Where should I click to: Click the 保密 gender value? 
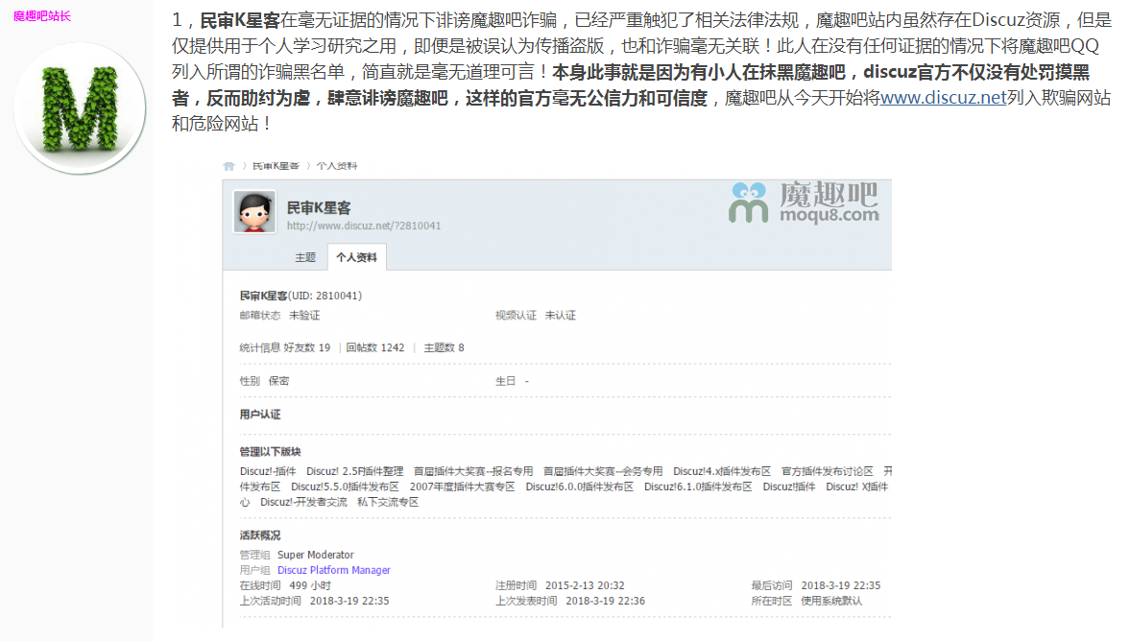pos(278,381)
